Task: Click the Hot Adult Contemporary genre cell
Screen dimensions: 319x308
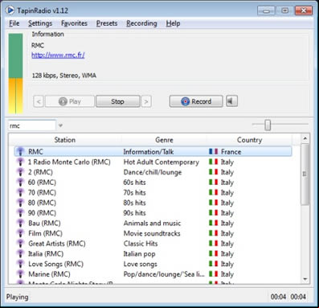Action: click(162, 162)
